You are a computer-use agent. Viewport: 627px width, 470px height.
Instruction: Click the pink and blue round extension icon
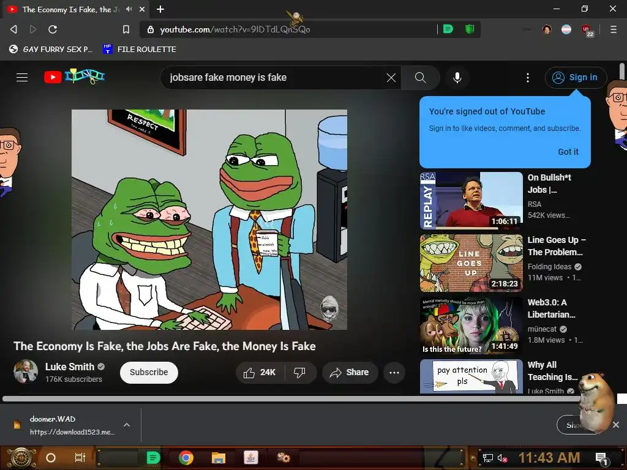(566, 29)
